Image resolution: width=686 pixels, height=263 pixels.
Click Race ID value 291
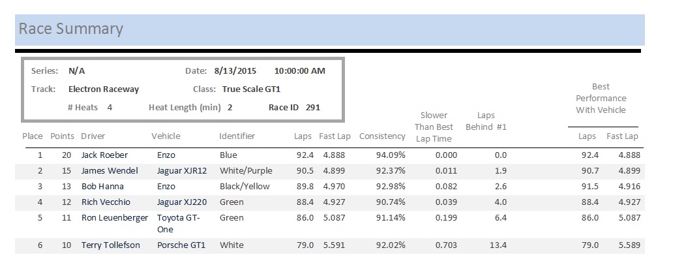pyautogui.click(x=313, y=107)
